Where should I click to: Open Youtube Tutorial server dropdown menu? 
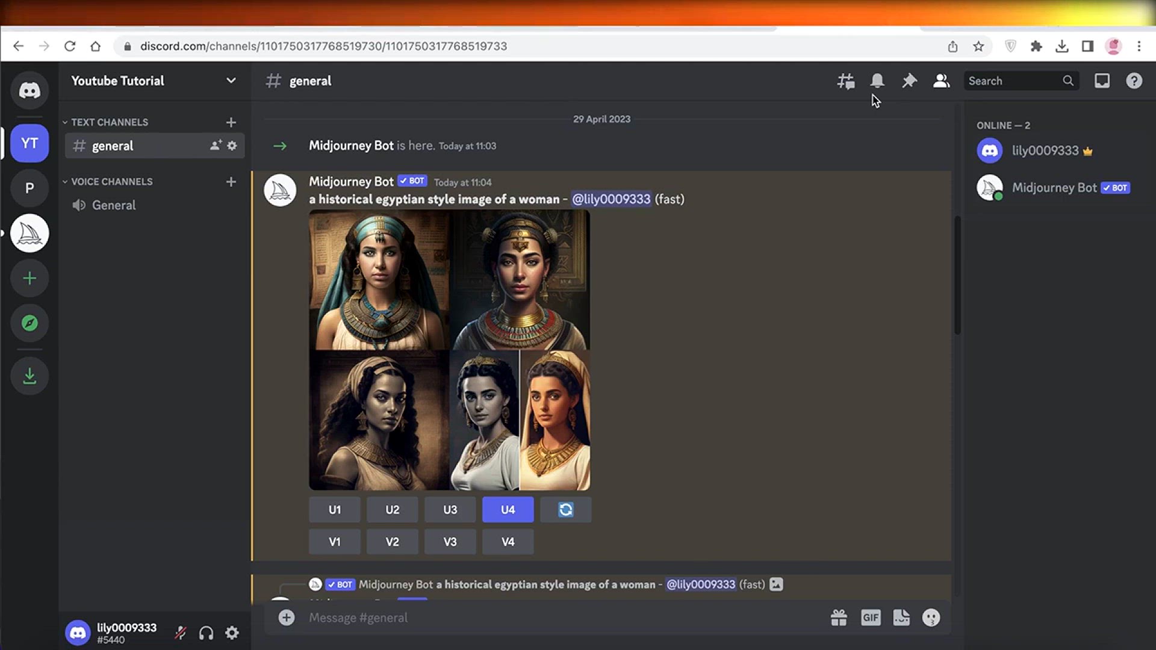pyautogui.click(x=231, y=81)
